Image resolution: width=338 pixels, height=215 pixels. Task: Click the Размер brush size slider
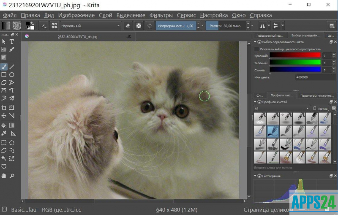[x=226, y=26]
